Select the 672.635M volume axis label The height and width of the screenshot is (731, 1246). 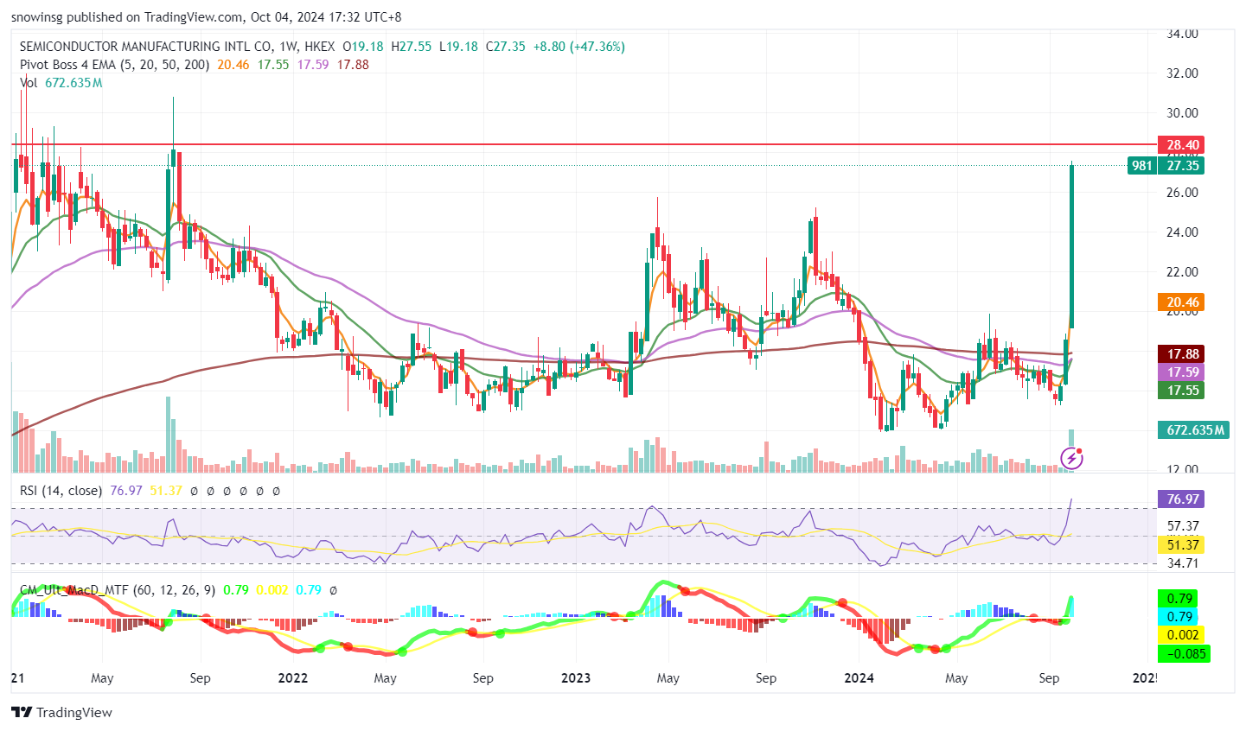click(x=1194, y=430)
